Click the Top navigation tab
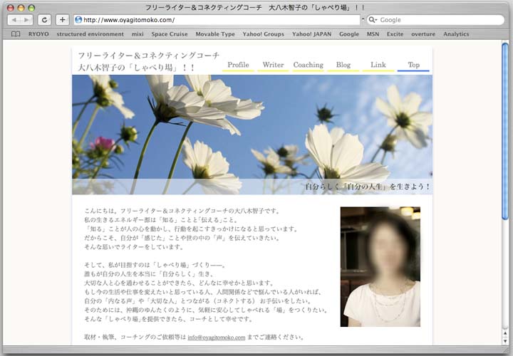The width and height of the screenshot is (513, 356). (x=413, y=65)
